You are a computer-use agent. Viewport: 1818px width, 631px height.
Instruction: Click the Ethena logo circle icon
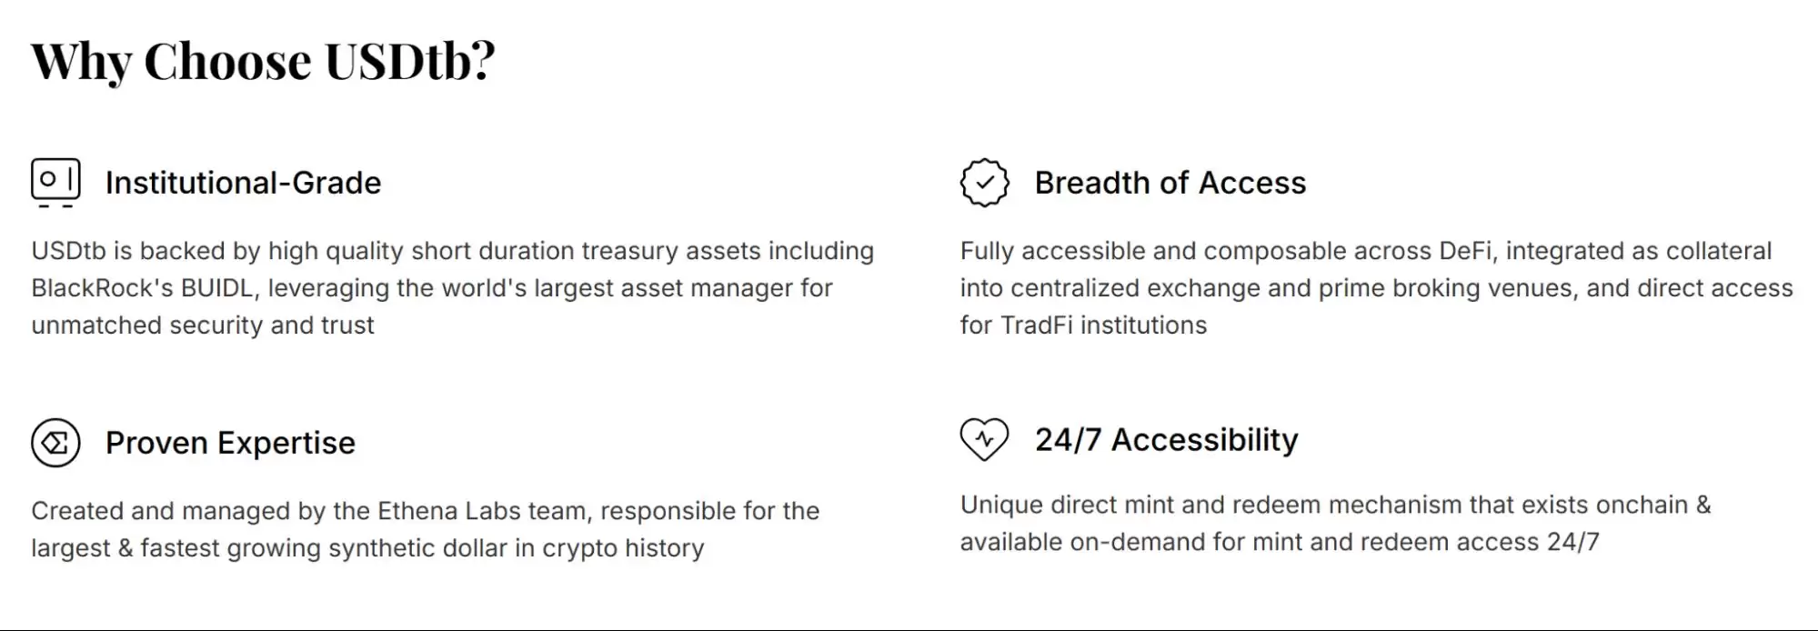[x=55, y=443]
